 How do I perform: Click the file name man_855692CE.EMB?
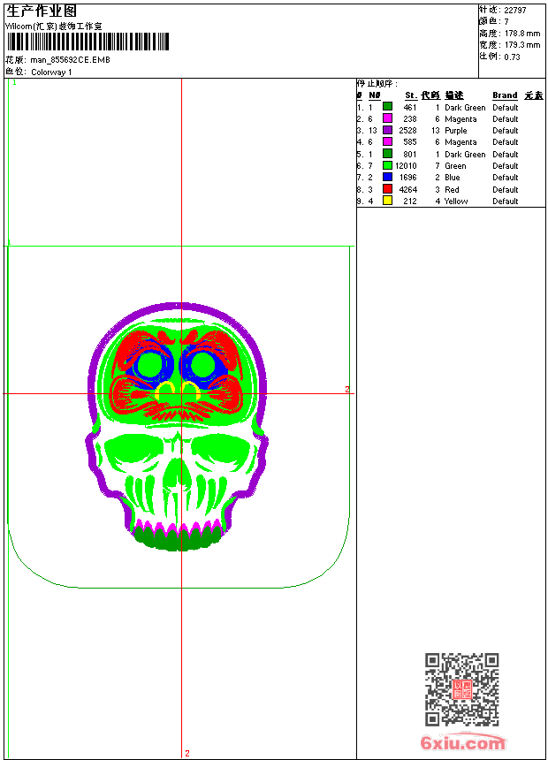tap(71, 60)
